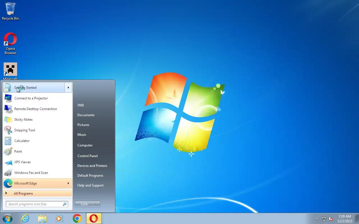Image resolution: width=359 pixels, height=224 pixels.
Task: Click muted volume tray icon
Action: 331,219
